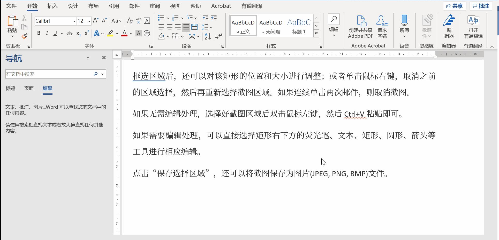Screen dimensions: 499x240
Task: Expand the line spacing dropdown
Action: coord(211,27)
